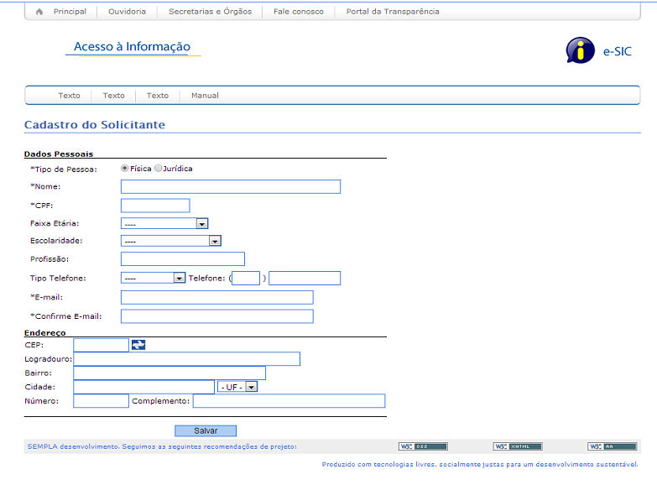Focus the Confirme E-mail input field
The image size is (657, 485).
[216, 316]
